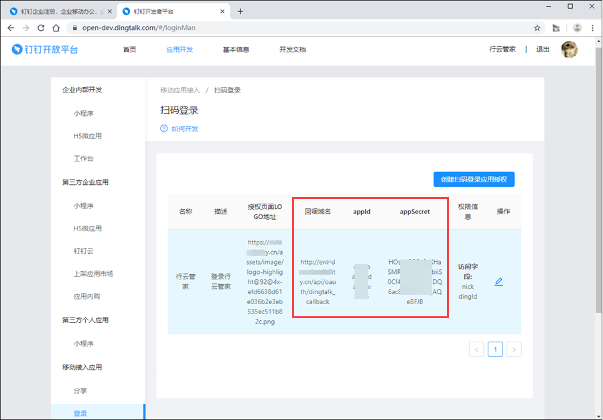Open the 开发文档 navigation item
This screenshot has height=420, width=603.
click(293, 50)
